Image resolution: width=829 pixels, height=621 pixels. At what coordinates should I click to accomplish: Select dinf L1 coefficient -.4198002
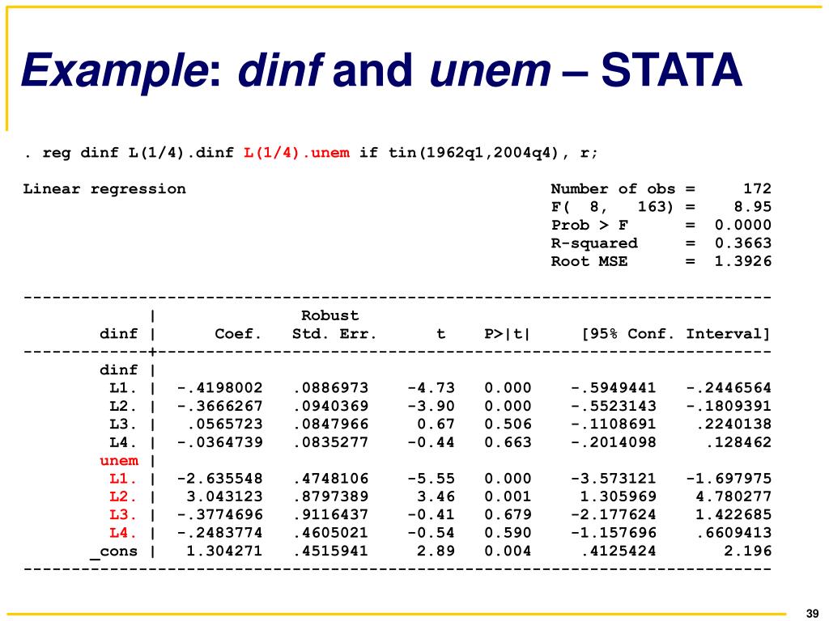[x=219, y=388]
